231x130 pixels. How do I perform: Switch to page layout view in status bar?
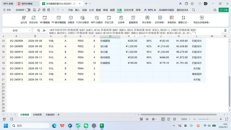[169, 119]
